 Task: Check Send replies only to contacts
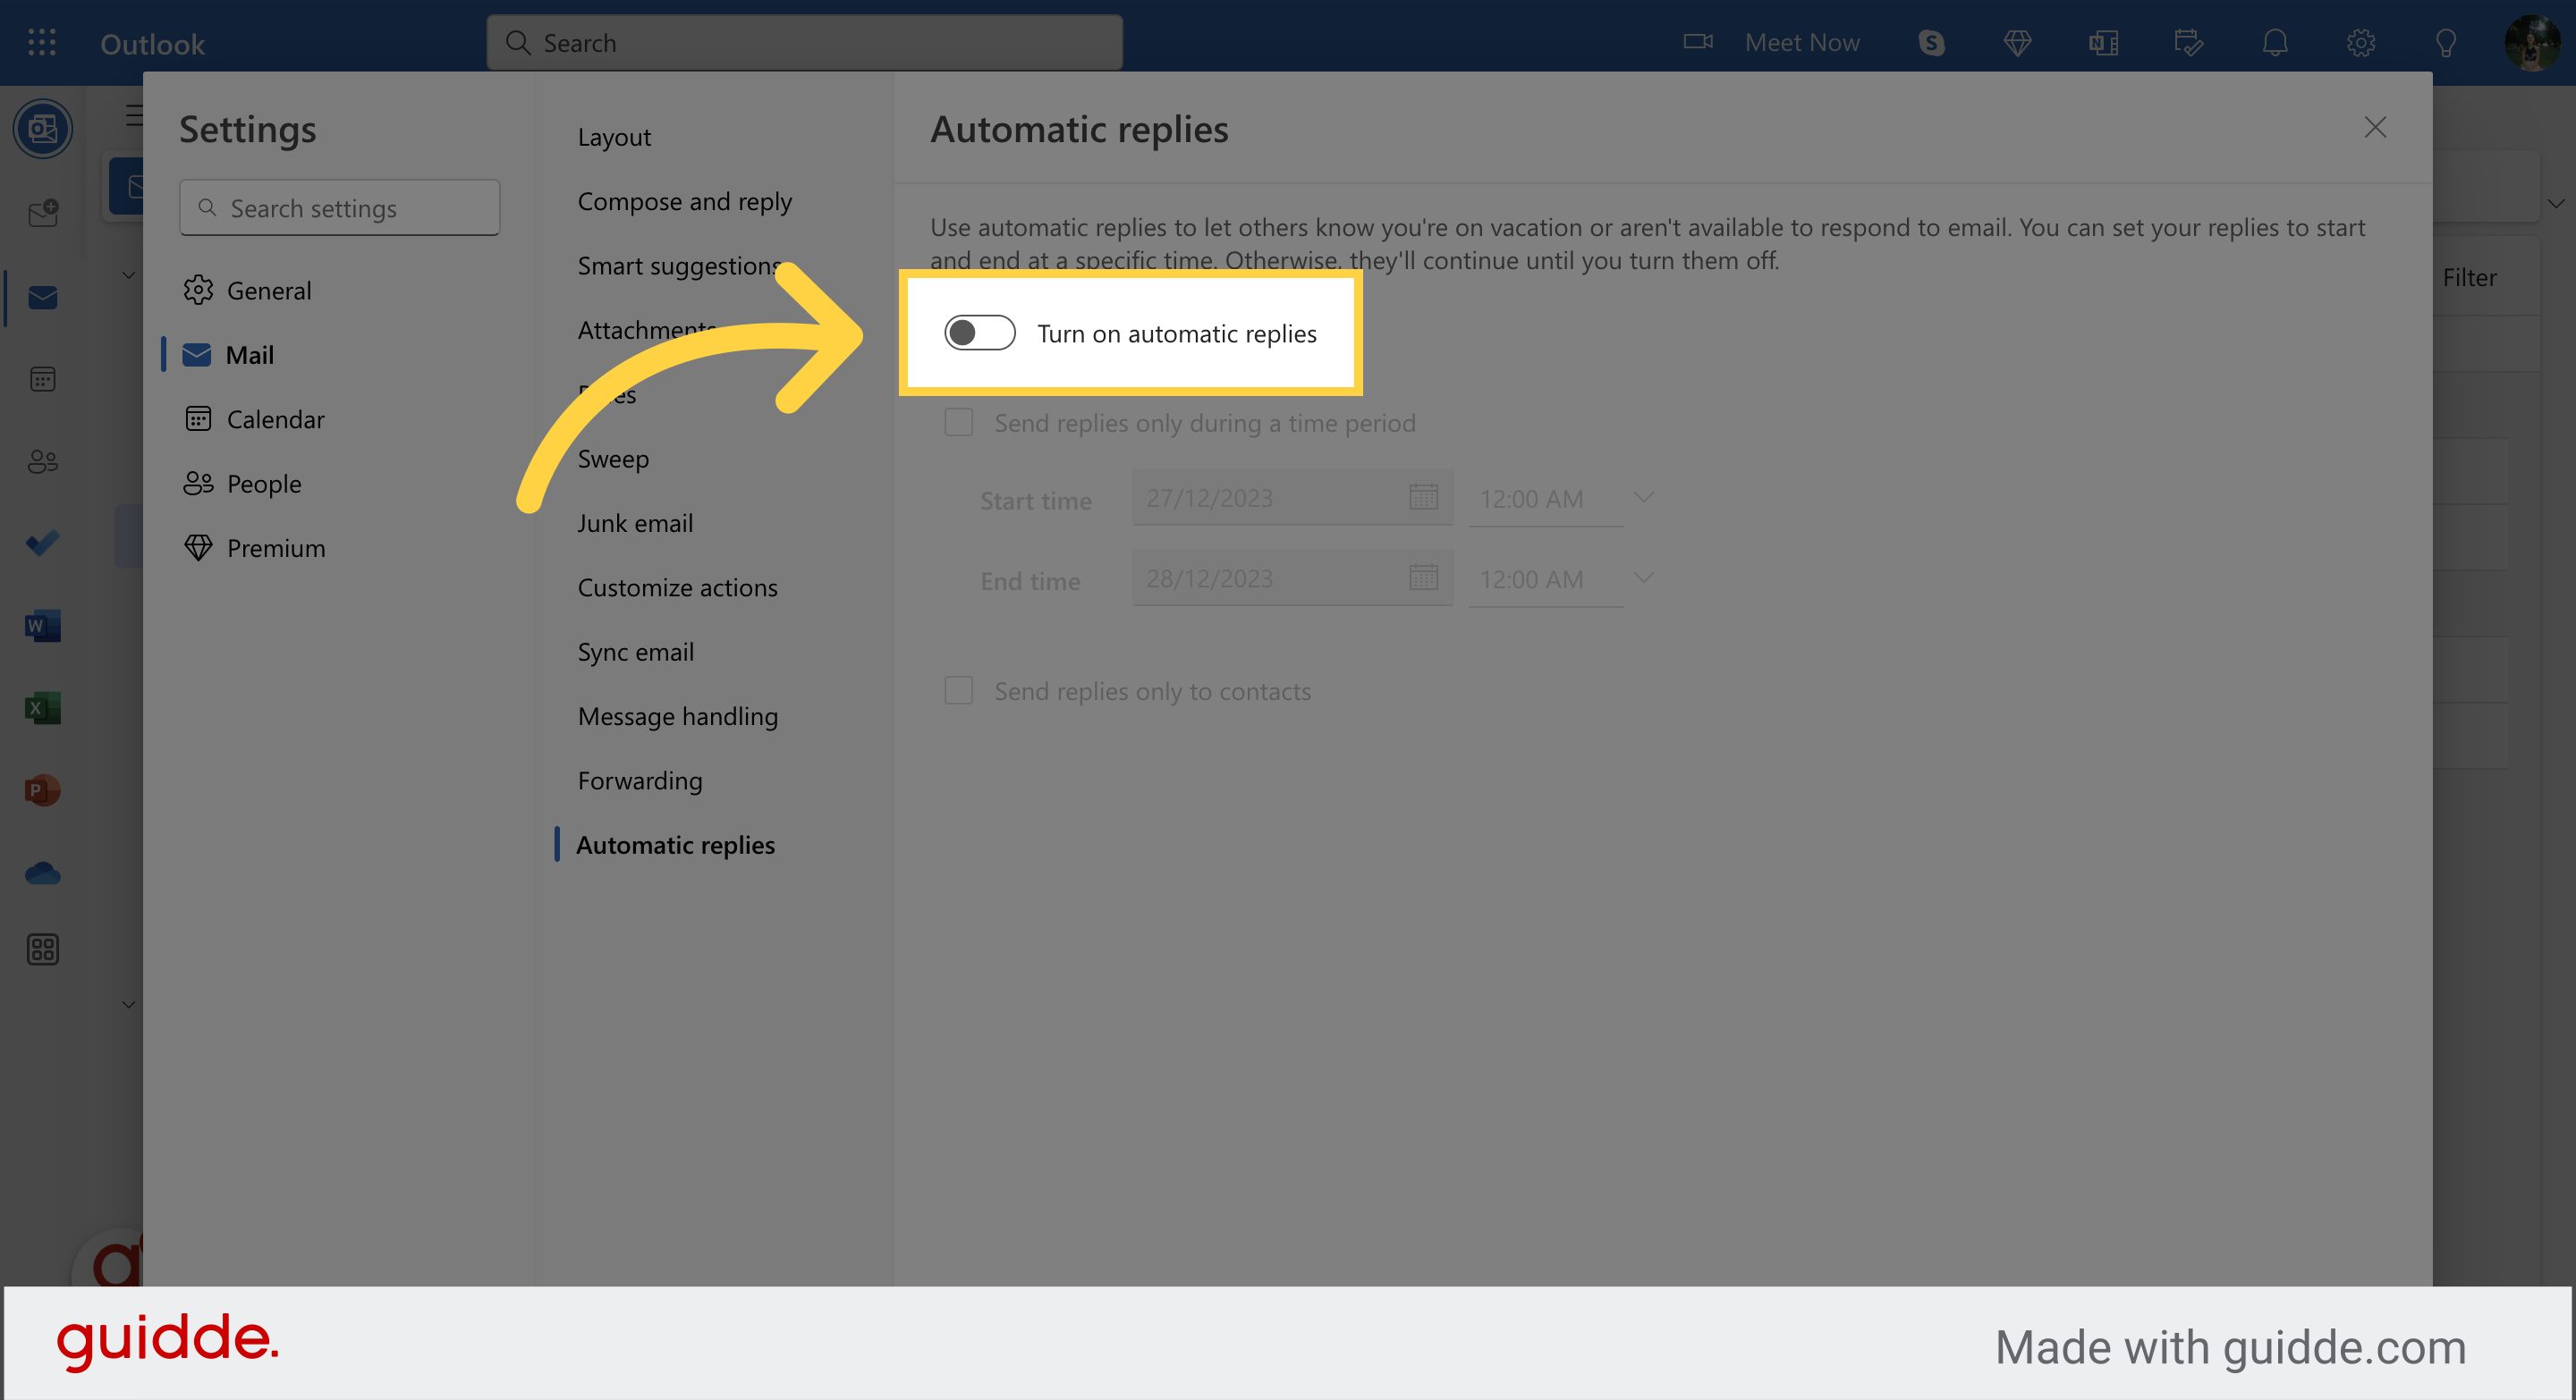957,689
